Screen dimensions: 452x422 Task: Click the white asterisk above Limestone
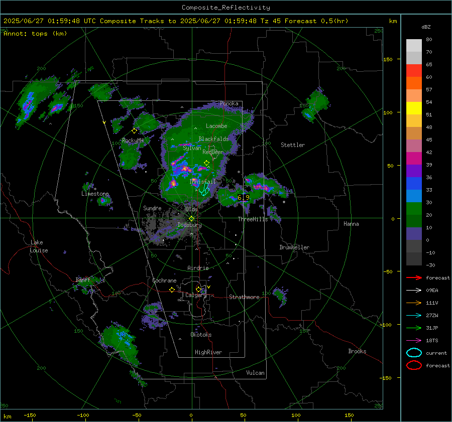click(x=95, y=189)
